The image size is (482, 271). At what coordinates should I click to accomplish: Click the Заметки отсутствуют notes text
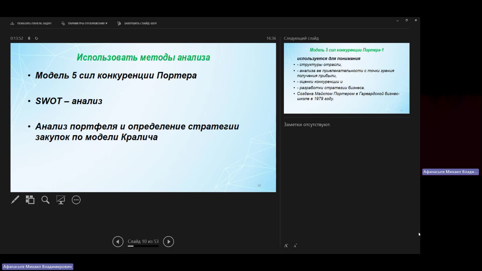(x=307, y=125)
